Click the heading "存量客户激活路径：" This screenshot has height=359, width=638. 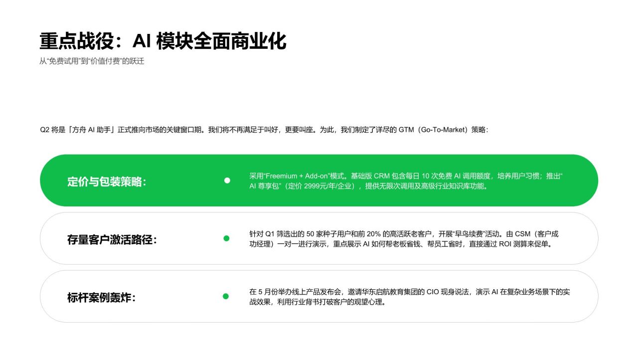pyautogui.click(x=112, y=240)
